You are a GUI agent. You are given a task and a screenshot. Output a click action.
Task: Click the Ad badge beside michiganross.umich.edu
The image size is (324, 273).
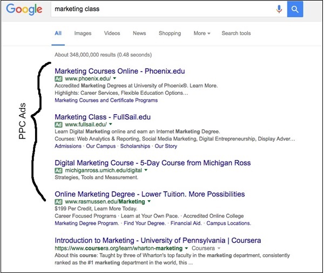59,170
